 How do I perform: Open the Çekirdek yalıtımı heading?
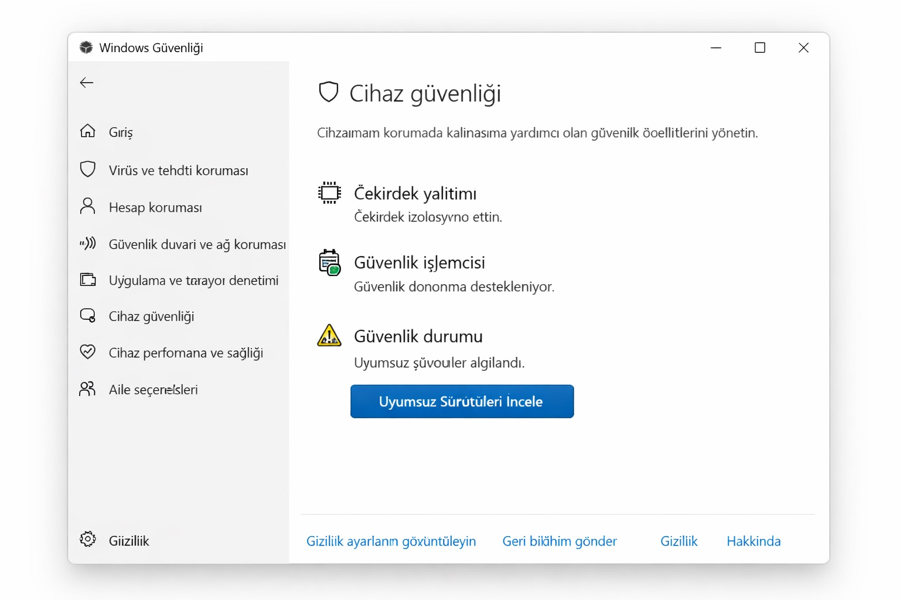click(415, 193)
